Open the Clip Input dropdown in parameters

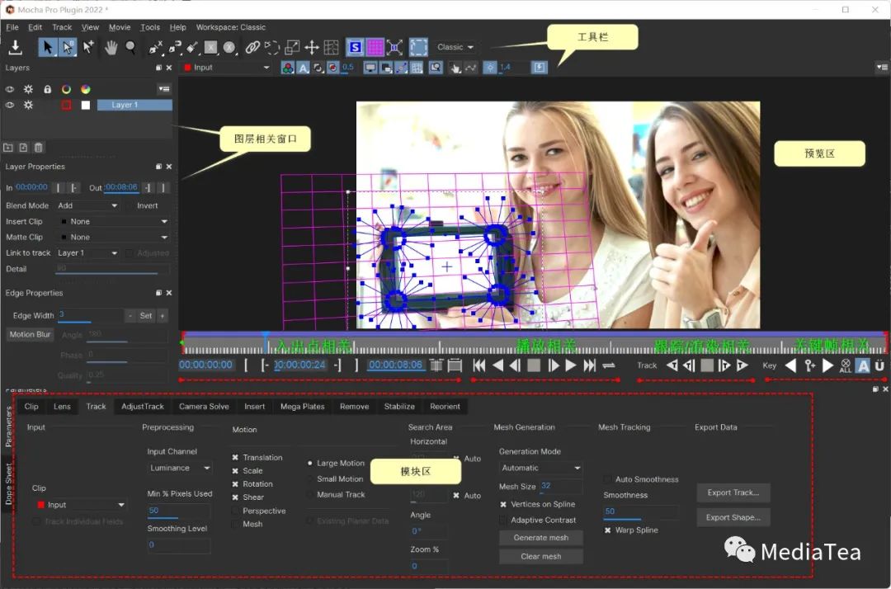[80, 505]
